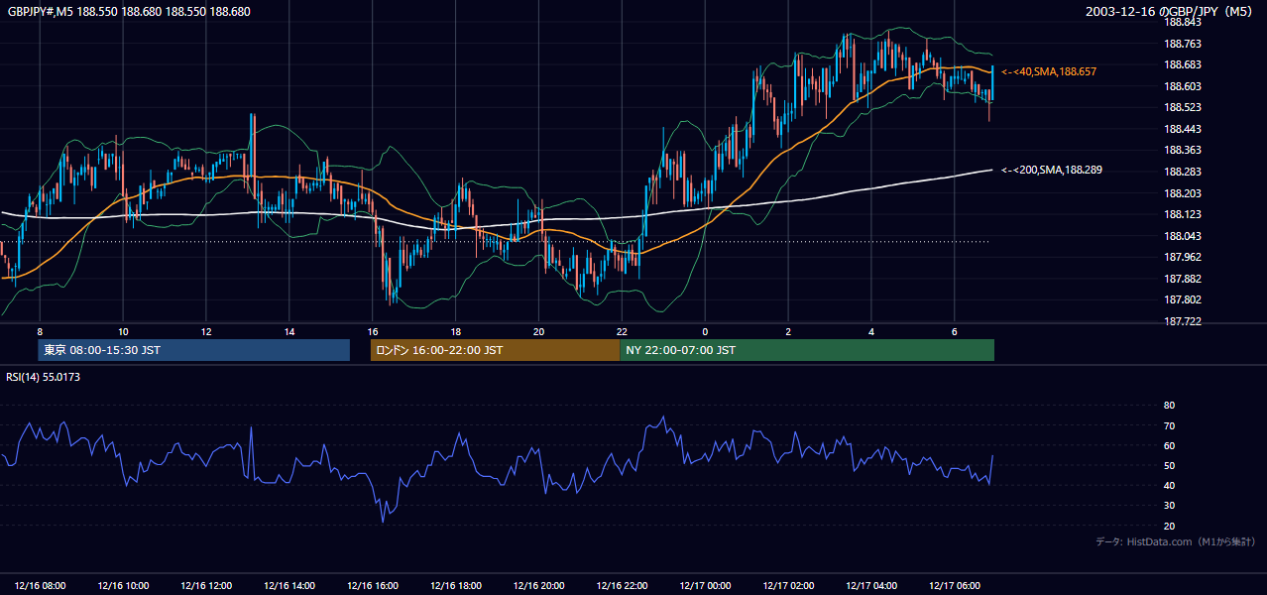Viewport: 1267px width, 595px height.
Task: Click price axis value 188.203
Action: pos(1182,193)
